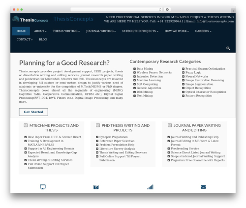246x208 pixels.
Task: Go to the HOME menu item
Action: (21, 31)
